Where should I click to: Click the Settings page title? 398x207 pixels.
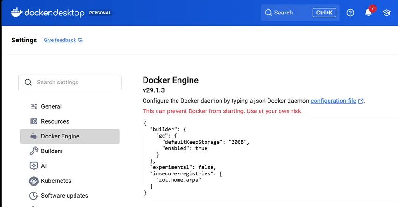[24, 40]
